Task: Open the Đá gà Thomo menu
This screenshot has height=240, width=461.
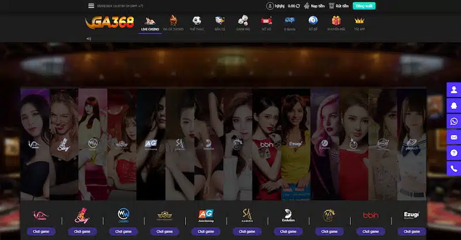Action: coord(173,24)
